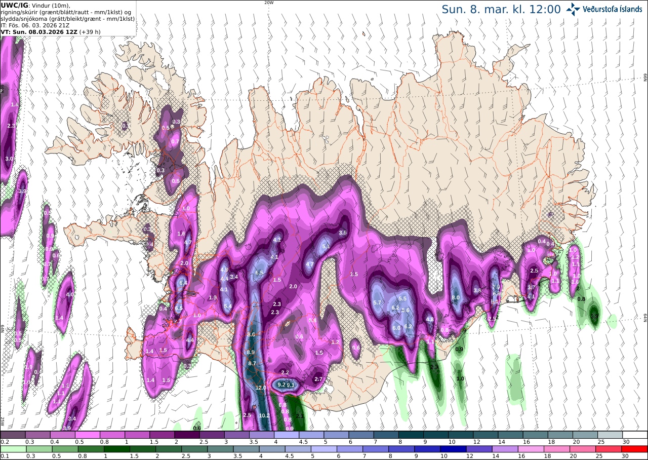
Task: Click the '1.9' precipitation value on map
Action: (x=213, y=297)
